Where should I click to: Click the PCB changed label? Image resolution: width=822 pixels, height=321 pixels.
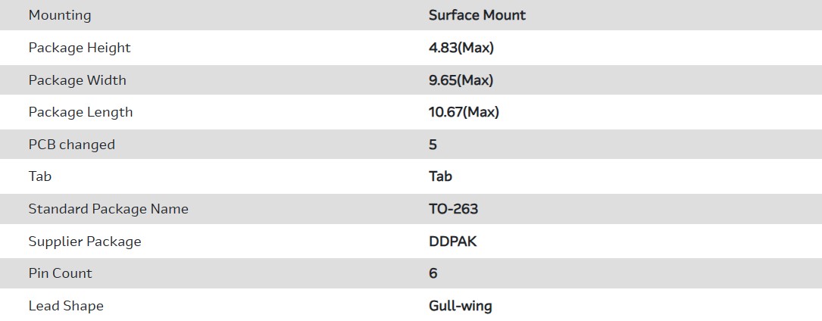(x=72, y=145)
